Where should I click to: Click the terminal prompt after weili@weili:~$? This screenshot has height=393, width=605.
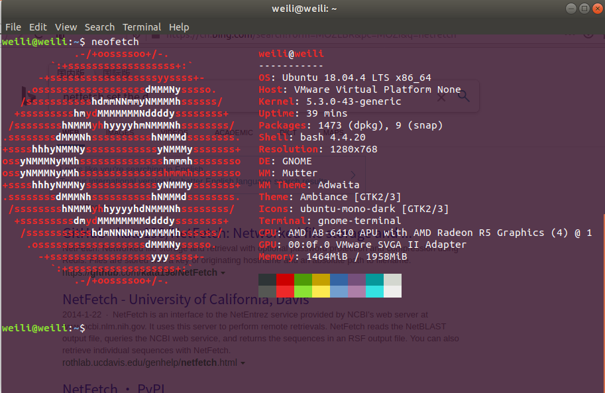pyautogui.click(x=89, y=327)
